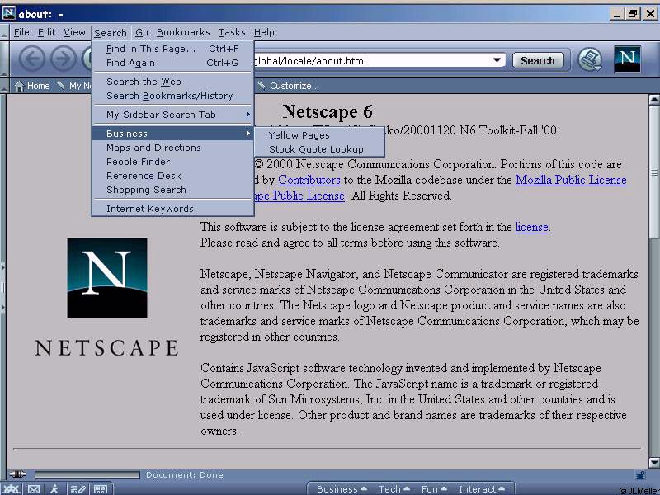
Task: Click the online/offline plug icon in status bar
Action: coord(17,474)
